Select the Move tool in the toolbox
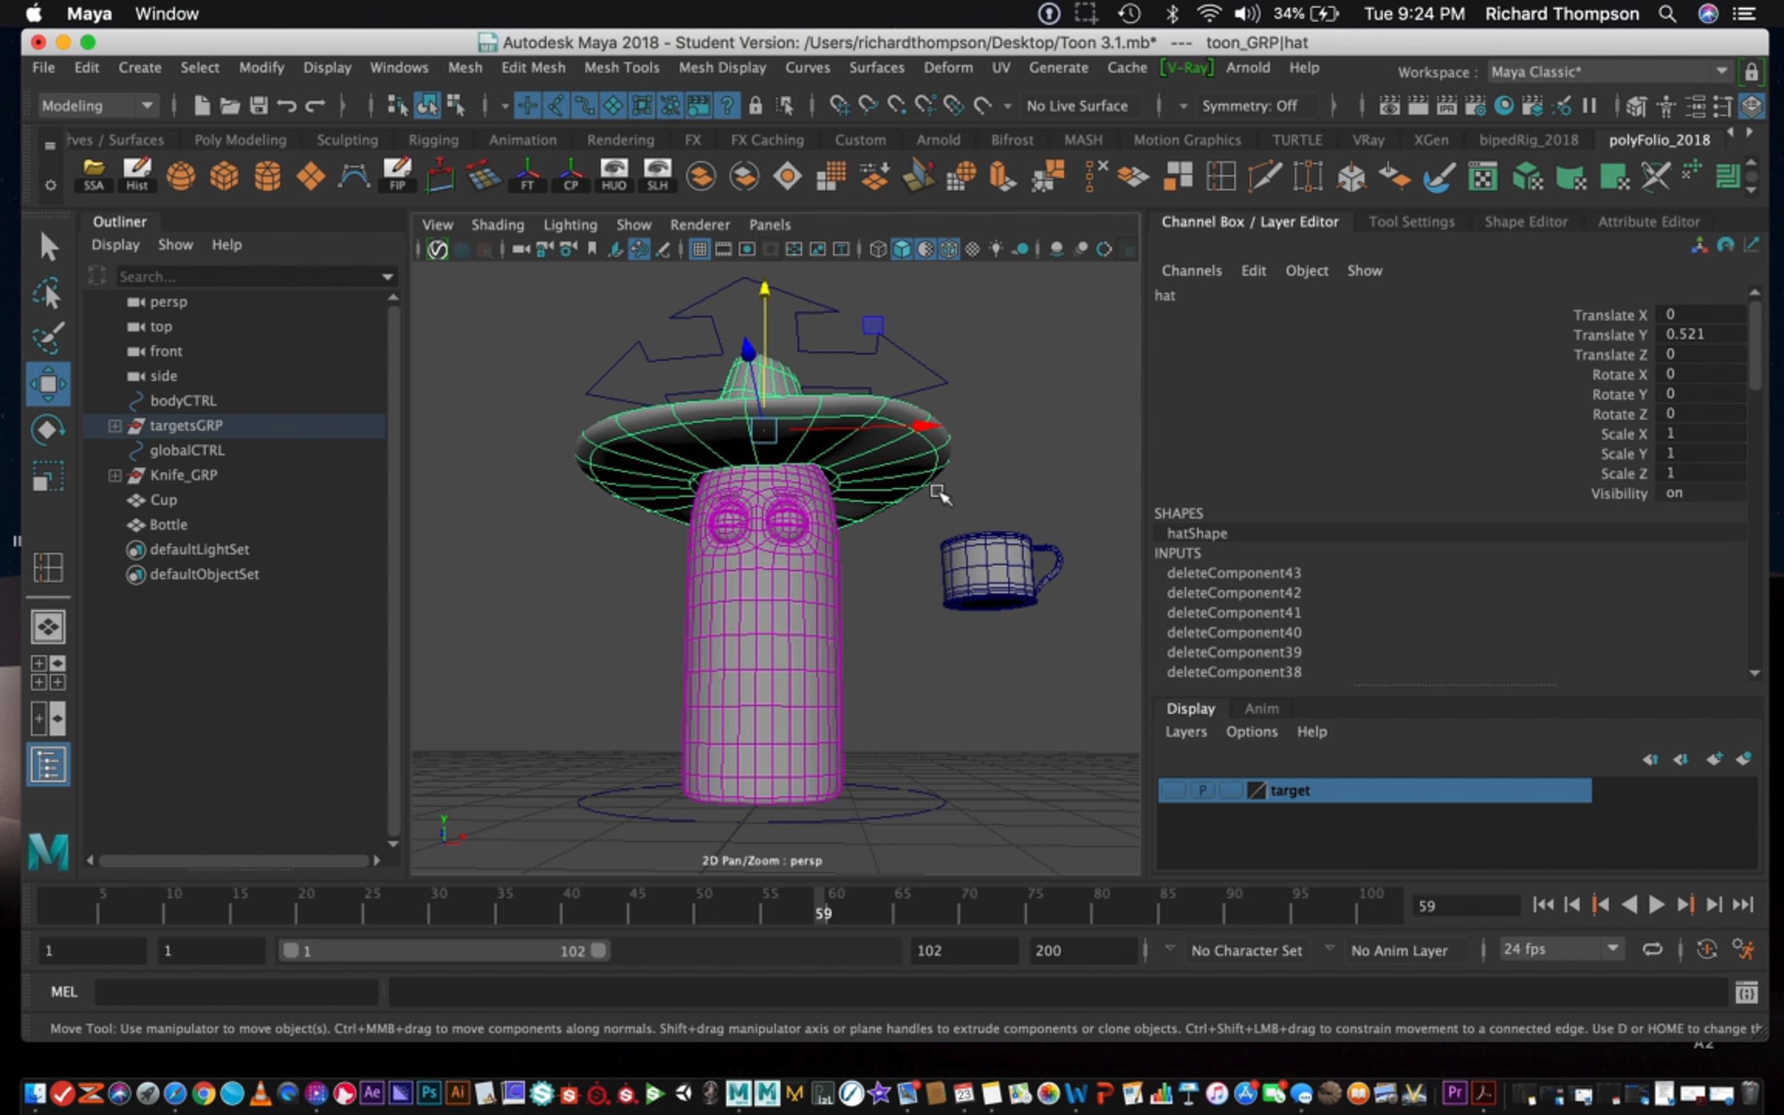This screenshot has width=1784, height=1115. (x=48, y=384)
